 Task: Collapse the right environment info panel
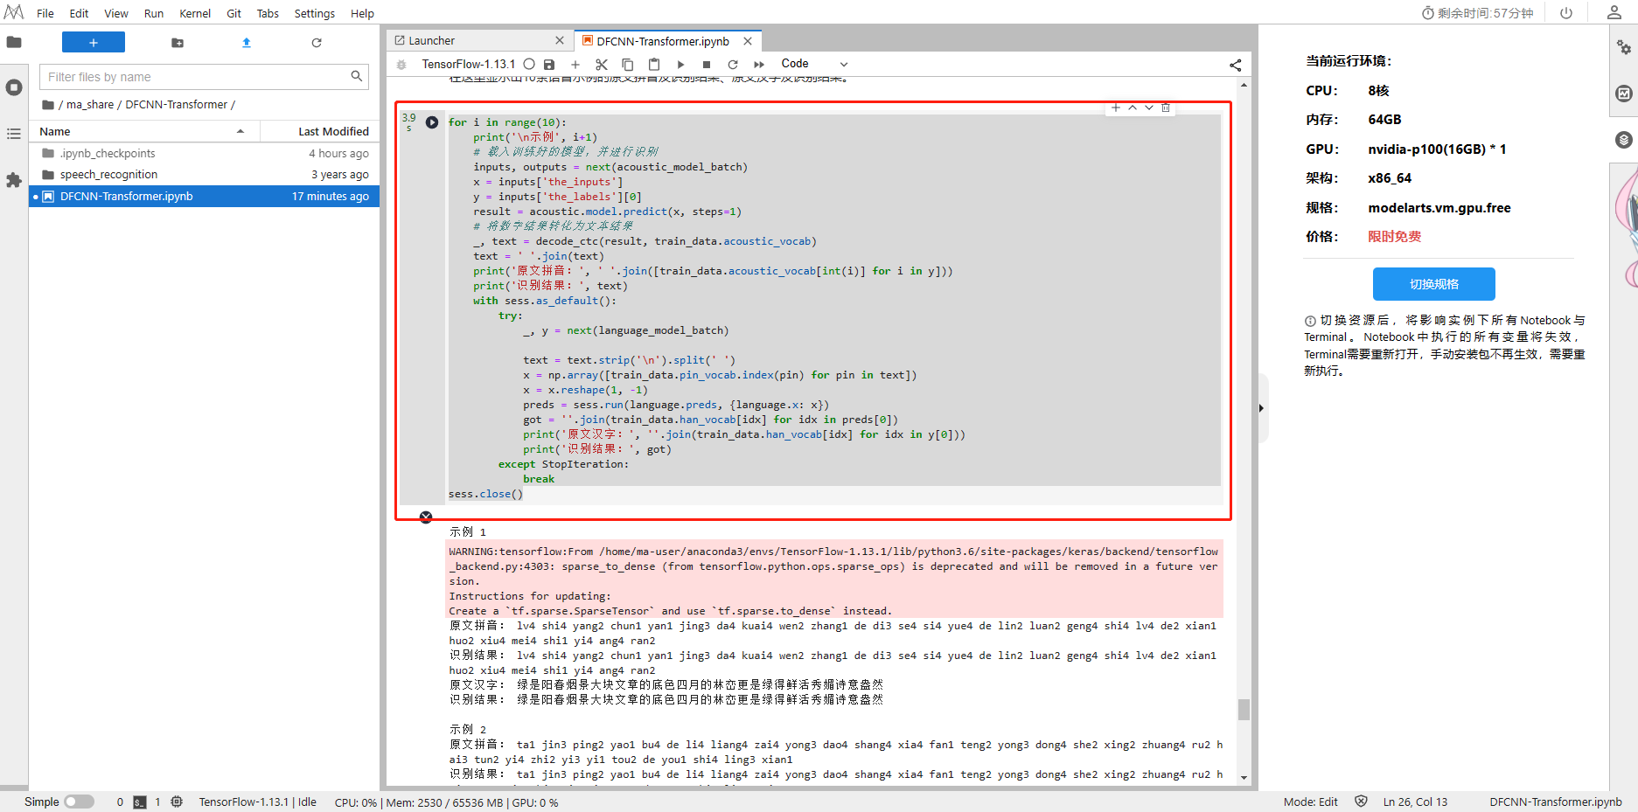click(x=1261, y=408)
